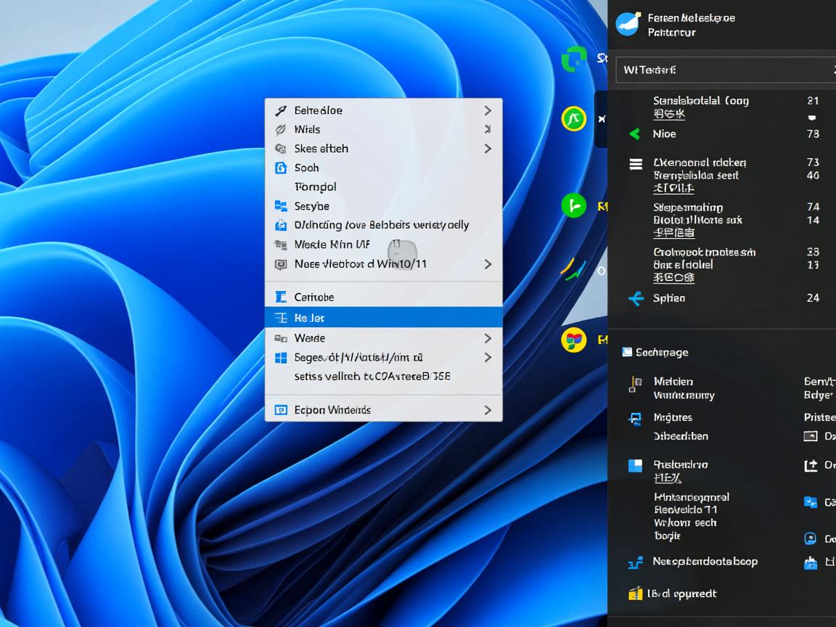Click the Mrgutes icon in the lower panel
Screen dimensions: 836x627
[x=635, y=418]
